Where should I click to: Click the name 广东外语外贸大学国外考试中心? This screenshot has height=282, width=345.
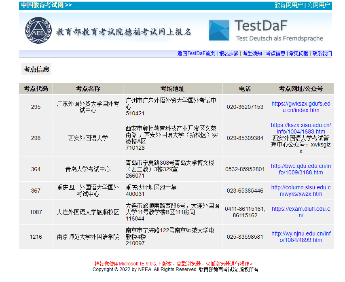(88, 107)
